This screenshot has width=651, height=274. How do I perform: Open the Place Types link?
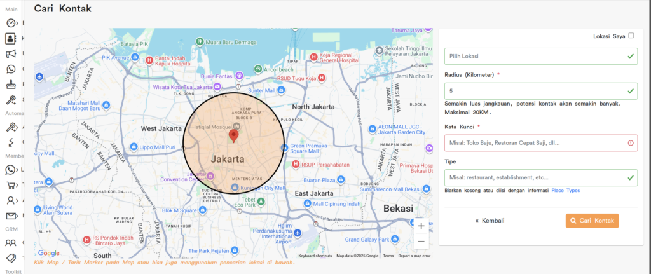(x=565, y=191)
